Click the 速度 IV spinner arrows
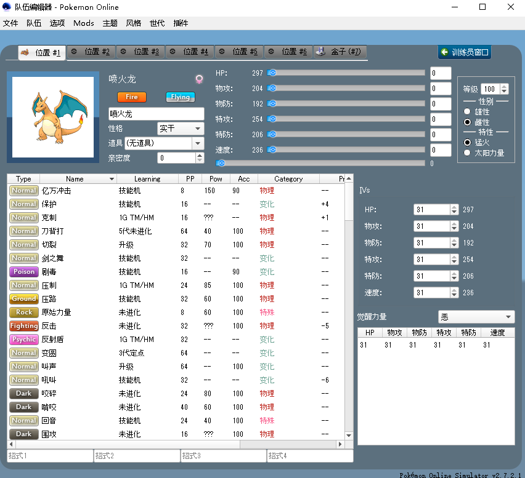525x478 pixels. [x=454, y=293]
